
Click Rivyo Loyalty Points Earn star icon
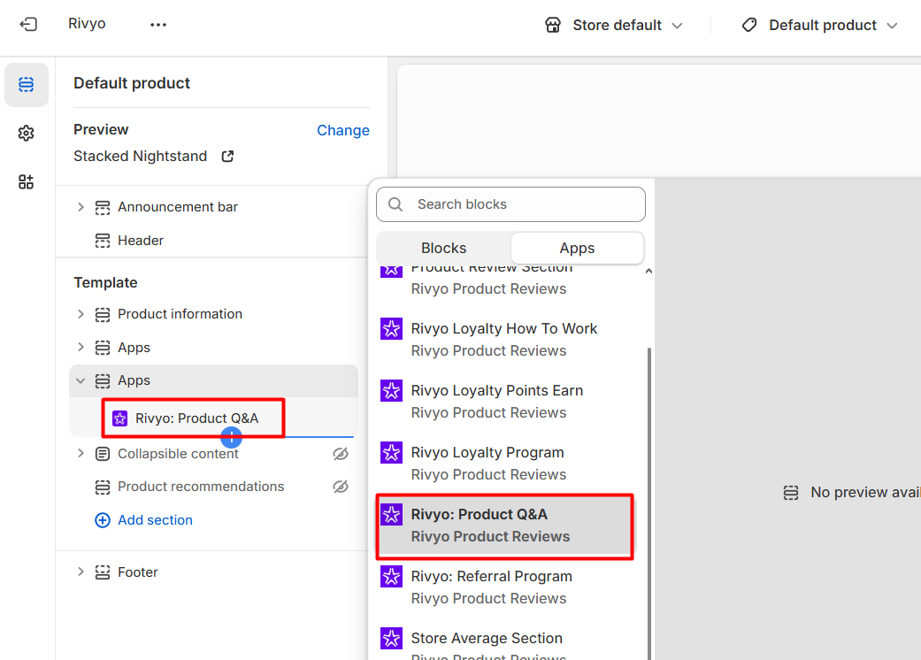point(391,391)
